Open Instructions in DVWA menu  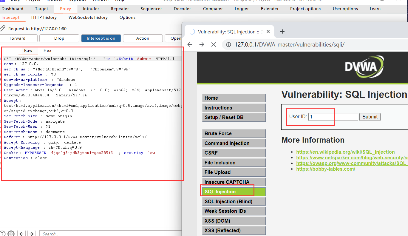pos(234,108)
